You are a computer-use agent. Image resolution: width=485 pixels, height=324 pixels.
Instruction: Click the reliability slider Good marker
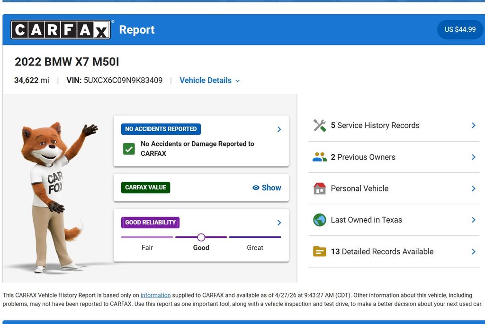(201, 237)
